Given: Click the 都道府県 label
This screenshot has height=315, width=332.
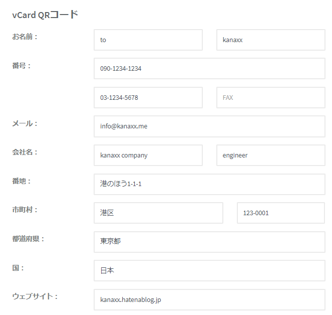Looking at the screenshot, I should [28, 239].
